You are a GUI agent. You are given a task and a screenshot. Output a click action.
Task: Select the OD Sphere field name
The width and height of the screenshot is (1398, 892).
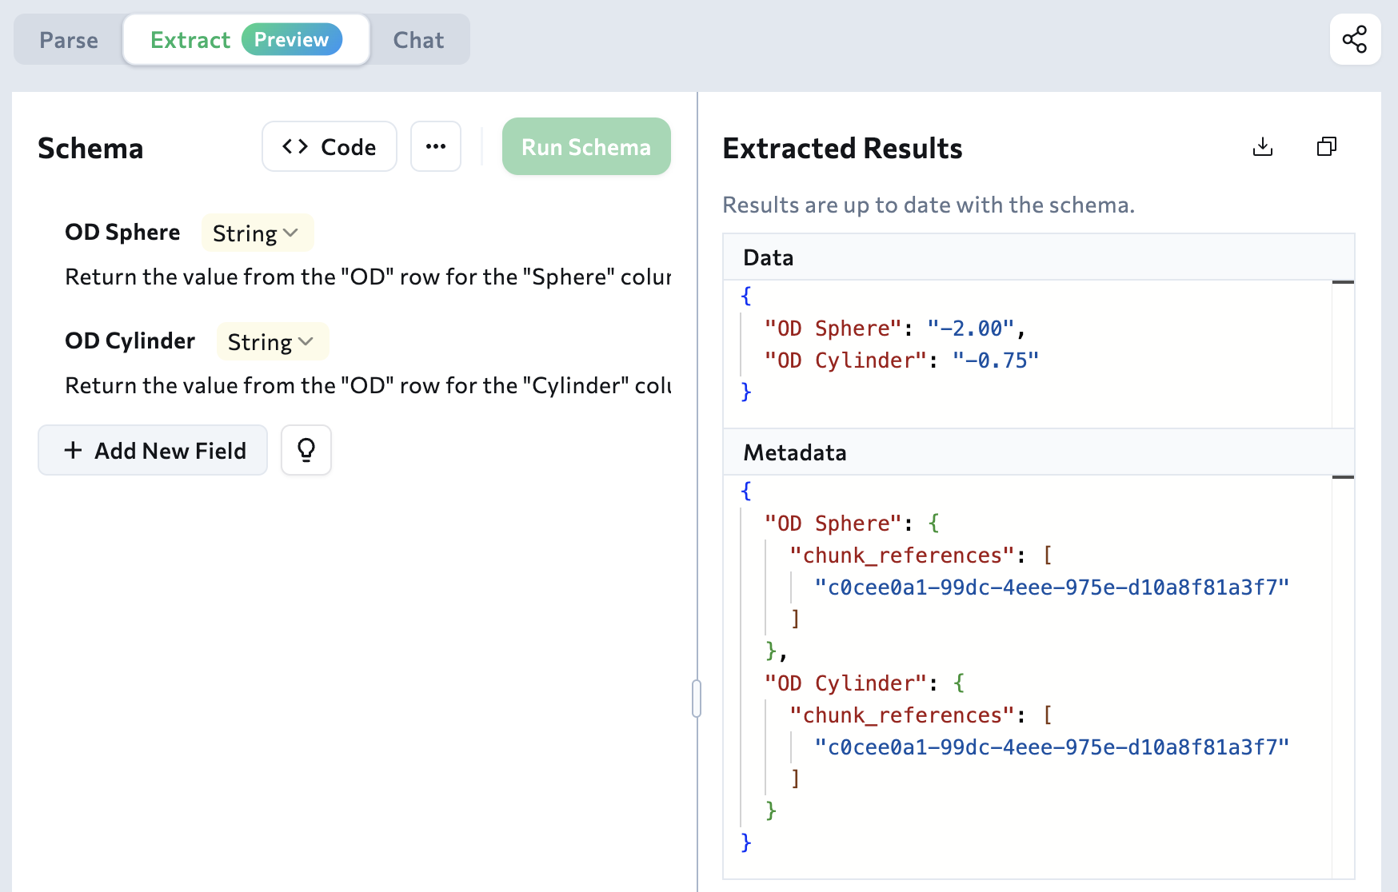122,232
